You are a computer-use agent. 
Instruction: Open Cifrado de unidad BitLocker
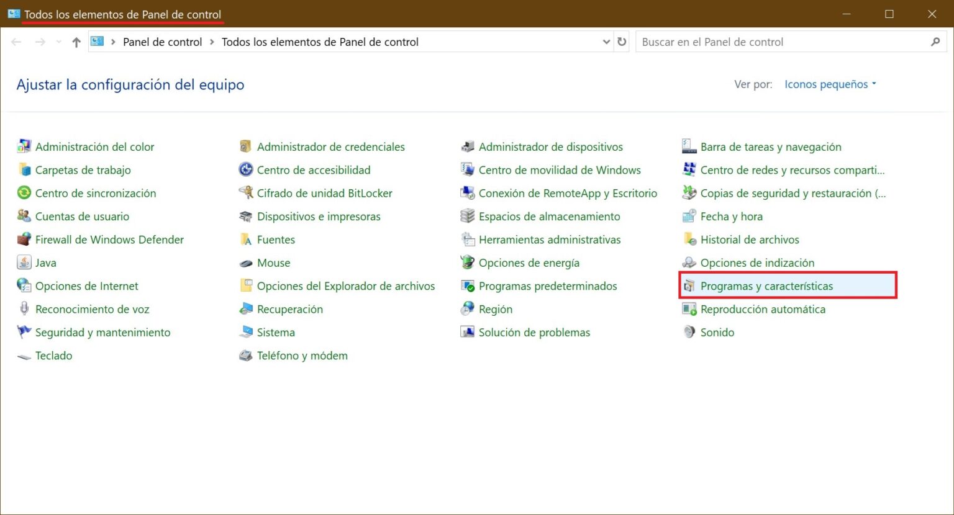pos(324,193)
